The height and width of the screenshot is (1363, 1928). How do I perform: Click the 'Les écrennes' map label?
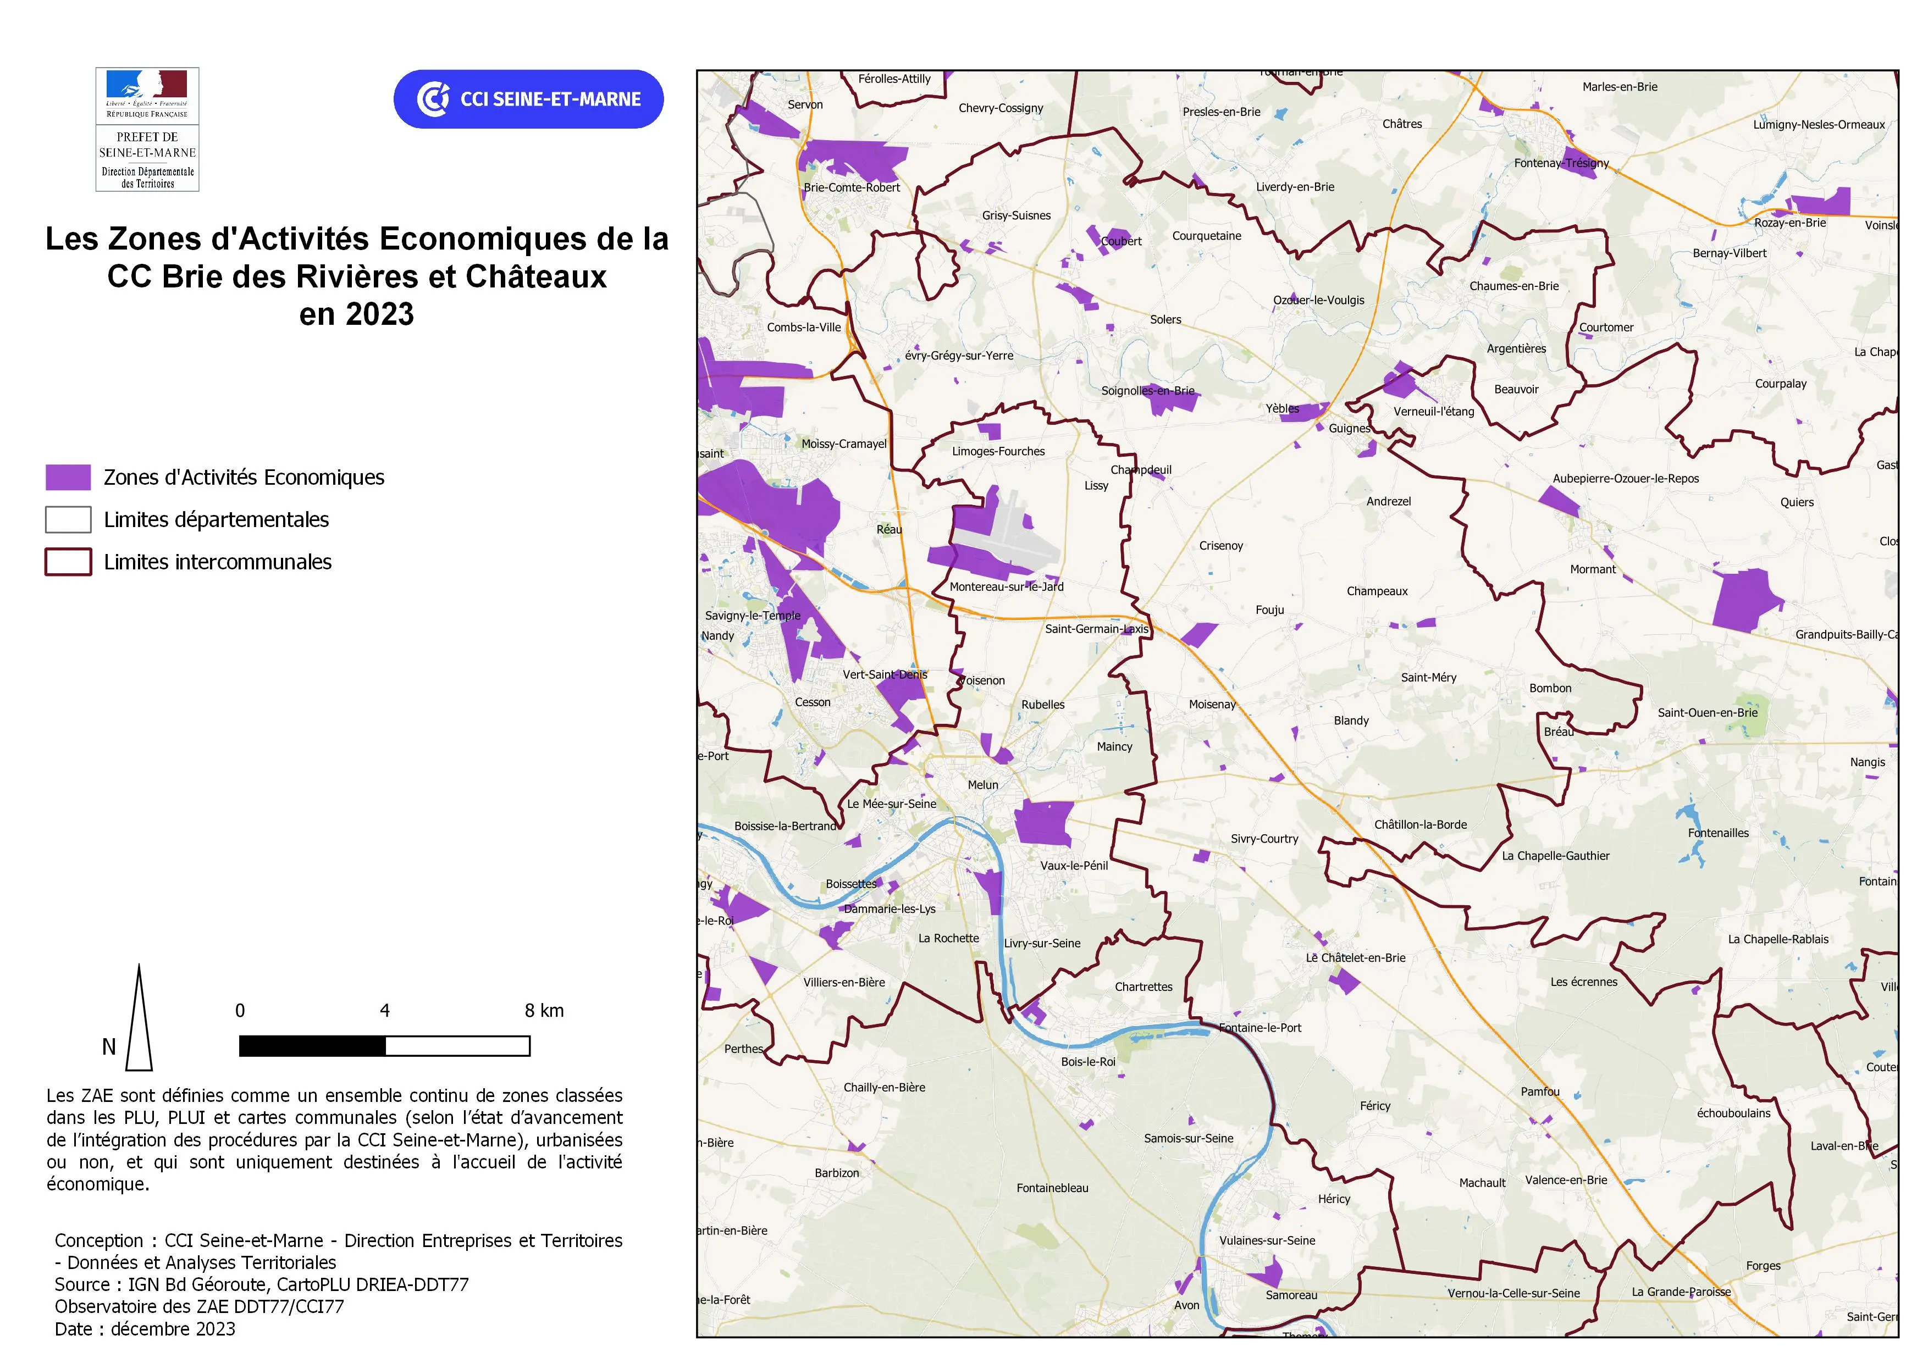(x=1584, y=982)
